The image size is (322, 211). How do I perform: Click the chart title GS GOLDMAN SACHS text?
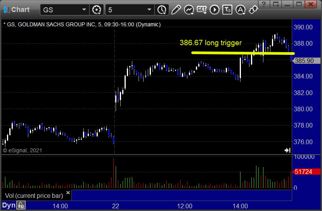click(82, 25)
